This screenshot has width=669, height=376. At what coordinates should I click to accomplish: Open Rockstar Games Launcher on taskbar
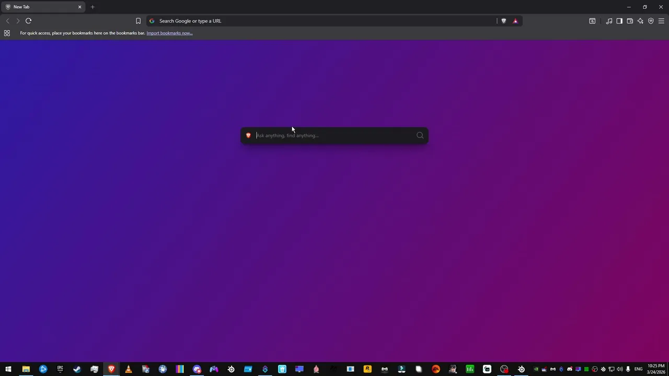tap(367, 369)
